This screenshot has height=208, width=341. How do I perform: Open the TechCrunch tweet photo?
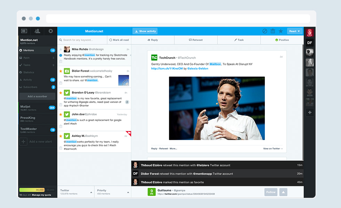point(217,108)
